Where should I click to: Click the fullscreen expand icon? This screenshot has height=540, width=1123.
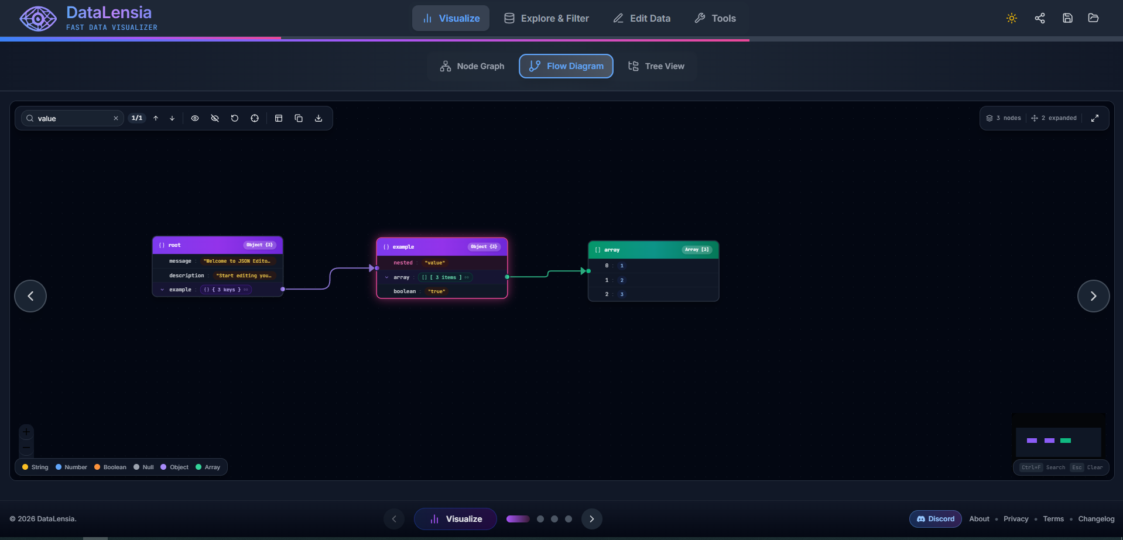[1095, 118]
